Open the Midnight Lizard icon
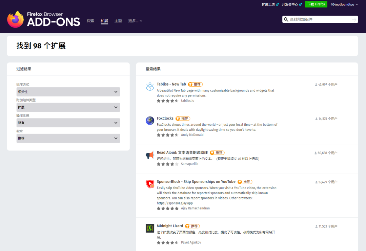Image resolution: width=366 pixels, height=251 pixels. pyautogui.click(x=150, y=228)
